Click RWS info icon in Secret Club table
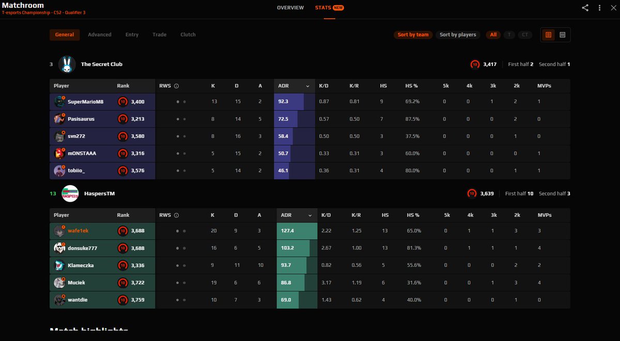 tap(176, 86)
